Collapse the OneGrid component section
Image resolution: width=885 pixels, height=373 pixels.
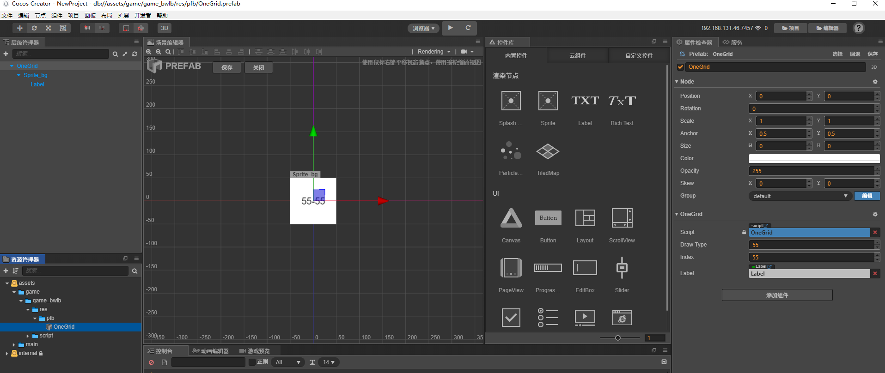677,214
